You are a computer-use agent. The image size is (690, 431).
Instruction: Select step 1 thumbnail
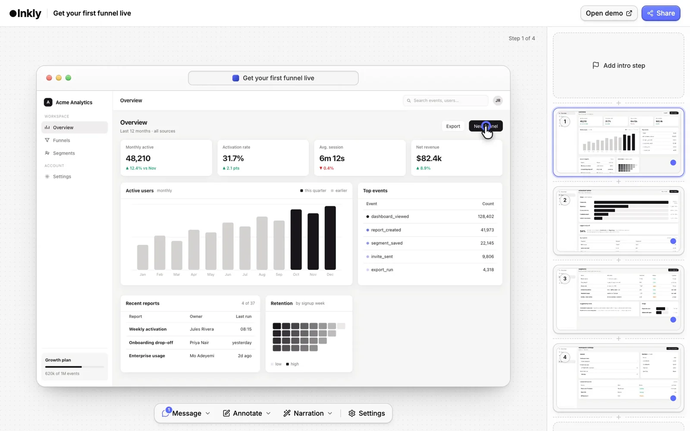(x=618, y=142)
